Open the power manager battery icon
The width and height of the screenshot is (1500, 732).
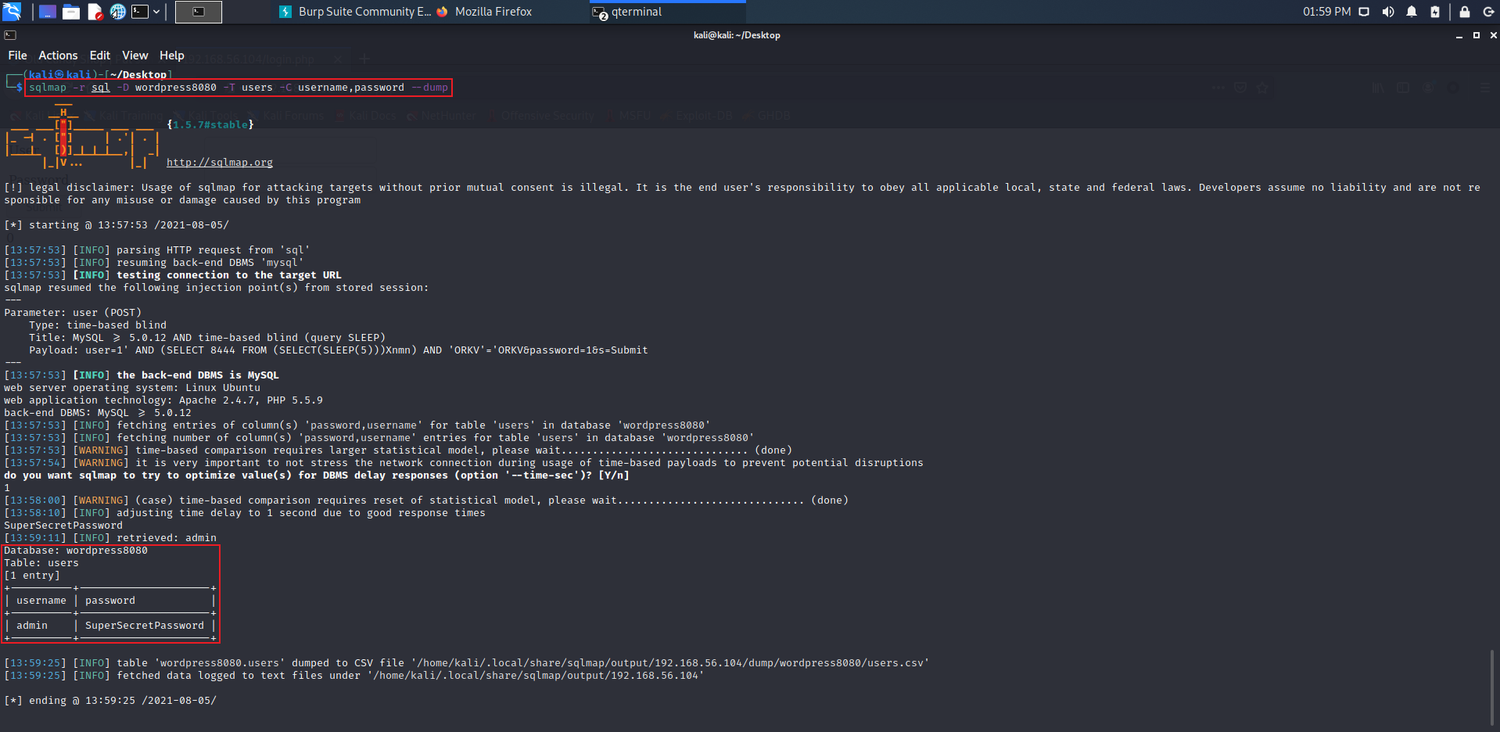(x=1435, y=12)
